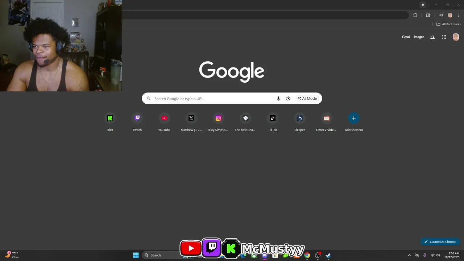Open Search Labs flask icon
Image resolution: width=464 pixels, height=261 pixels.
(x=432, y=37)
